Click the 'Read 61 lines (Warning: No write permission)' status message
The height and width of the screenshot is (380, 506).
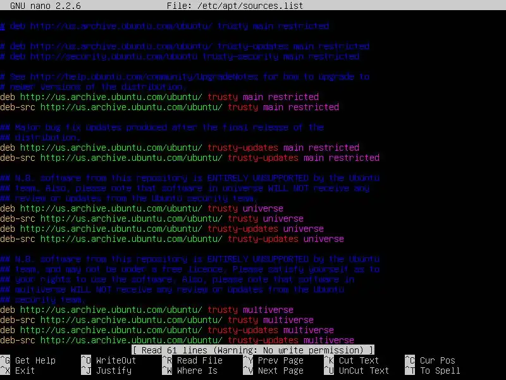coord(253,350)
